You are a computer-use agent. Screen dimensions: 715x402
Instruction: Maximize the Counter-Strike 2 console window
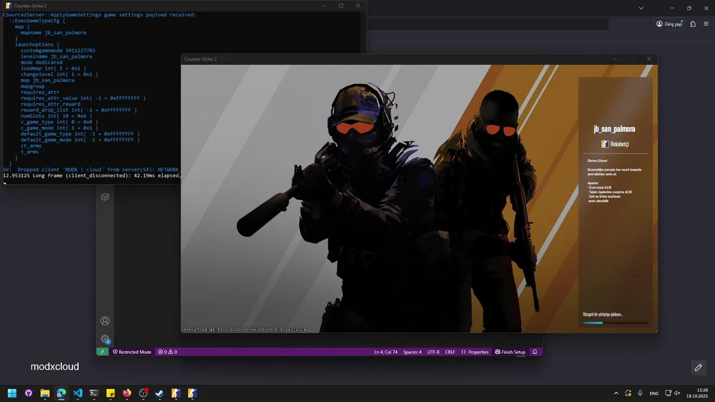[341, 6]
